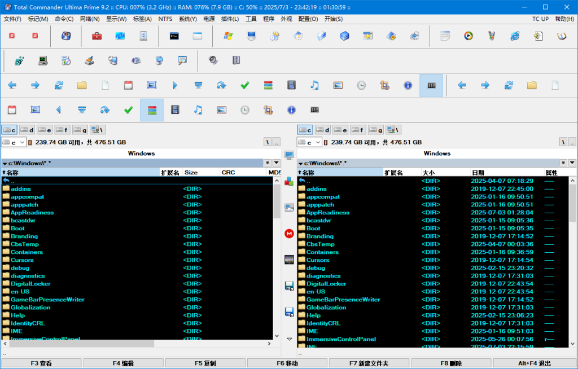This screenshot has height=369, width=578.
Task: Expand the hidden icons arrow between panels
Action: click(x=290, y=339)
